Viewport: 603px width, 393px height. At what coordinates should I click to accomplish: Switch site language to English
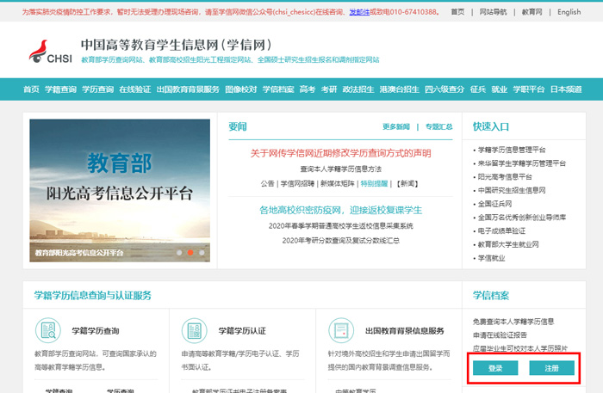(x=569, y=12)
